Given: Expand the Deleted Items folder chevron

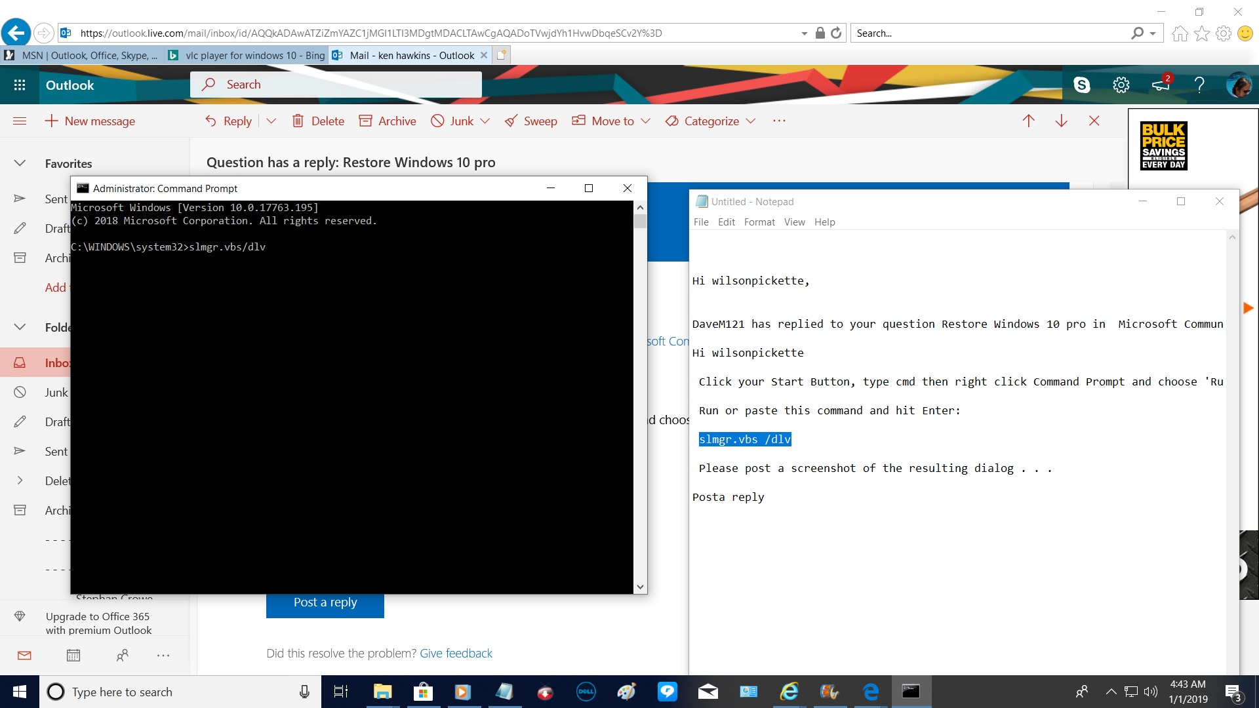Looking at the screenshot, I should tap(20, 480).
